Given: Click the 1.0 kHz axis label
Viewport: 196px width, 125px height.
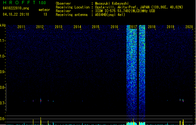Looking at the screenshot, I should (x=3, y=56).
